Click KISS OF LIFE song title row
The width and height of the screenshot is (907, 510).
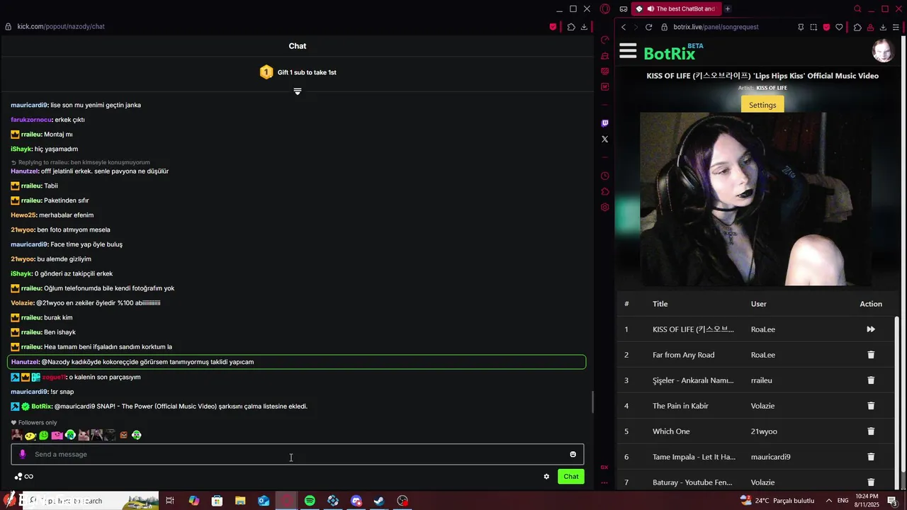tap(693, 329)
